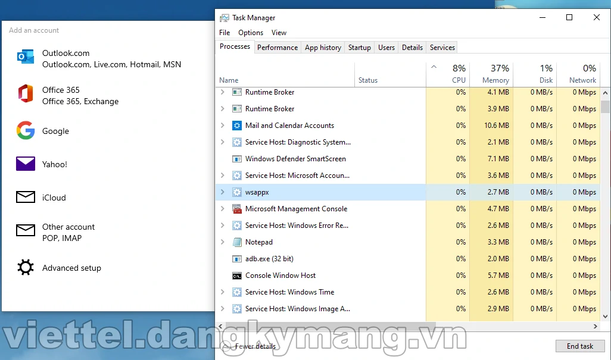The image size is (611, 360).
Task: Click the Status column header
Action: pyautogui.click(x=391, y=74)
